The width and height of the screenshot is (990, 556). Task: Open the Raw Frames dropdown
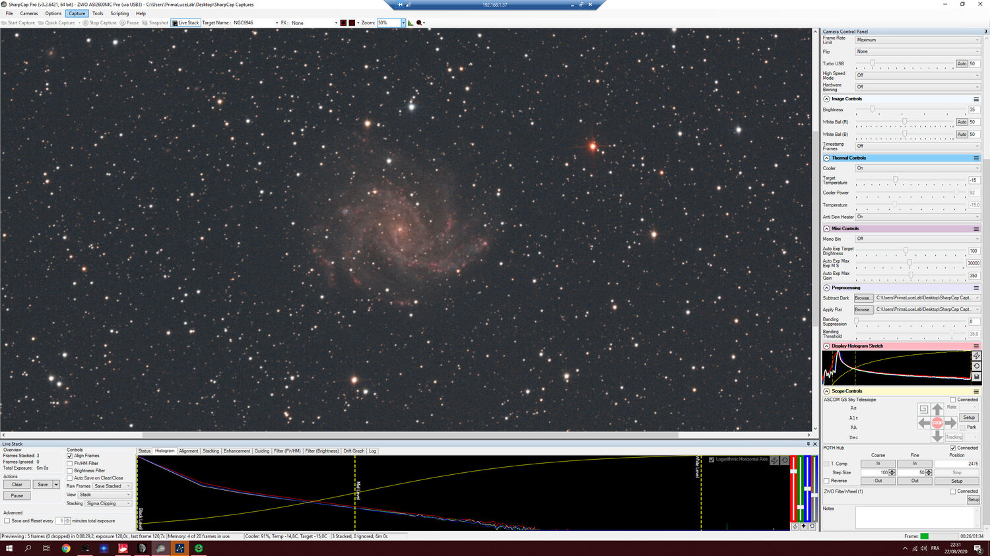pyautogui.click(x=112, y=486)
